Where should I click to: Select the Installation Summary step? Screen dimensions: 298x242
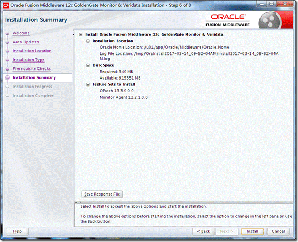[34, 77]
